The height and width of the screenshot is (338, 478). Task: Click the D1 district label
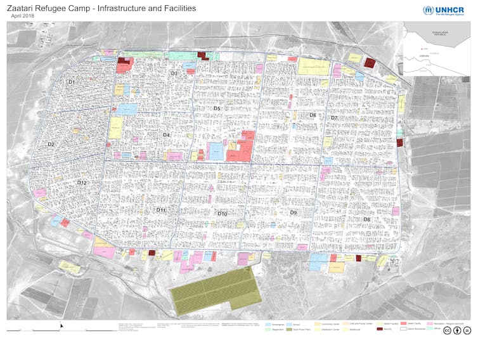(x=72, y=82)
